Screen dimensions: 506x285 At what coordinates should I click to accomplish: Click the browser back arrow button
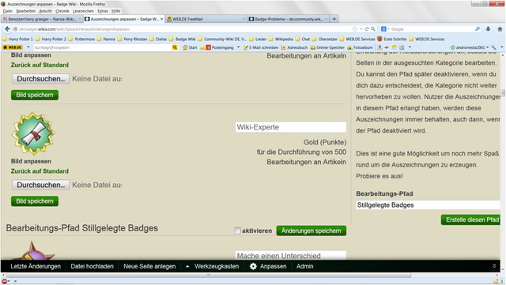click(x=7, y=29)
